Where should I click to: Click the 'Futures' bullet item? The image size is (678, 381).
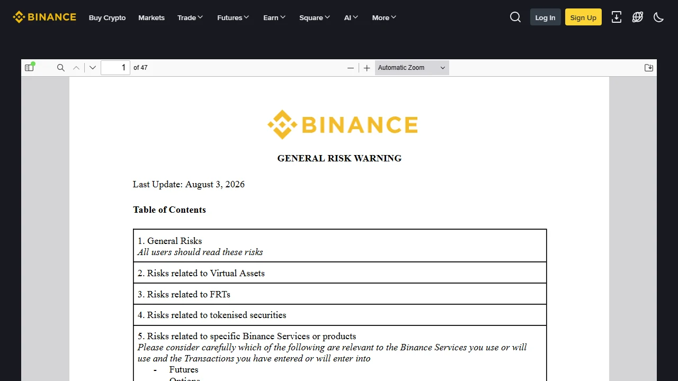184,369
